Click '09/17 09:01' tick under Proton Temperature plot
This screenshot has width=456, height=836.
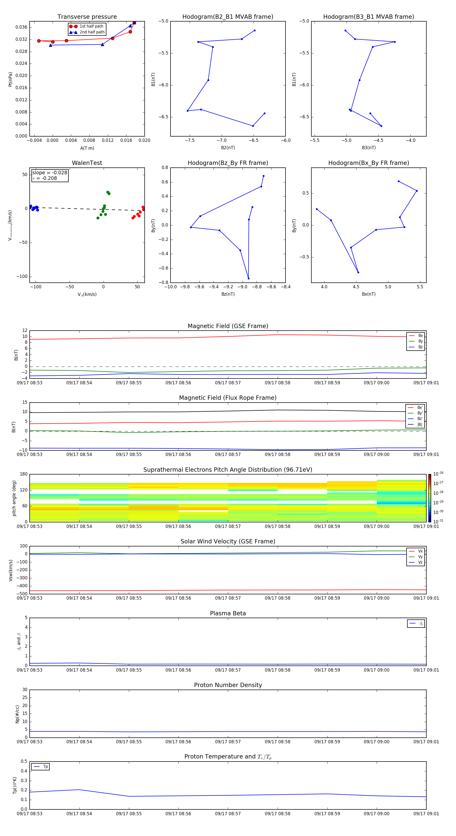pos(426,814)
